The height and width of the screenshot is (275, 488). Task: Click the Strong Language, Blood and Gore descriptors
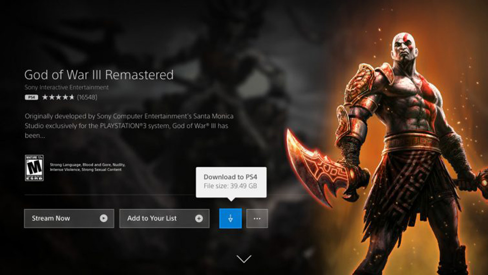[x=88, y=167]
